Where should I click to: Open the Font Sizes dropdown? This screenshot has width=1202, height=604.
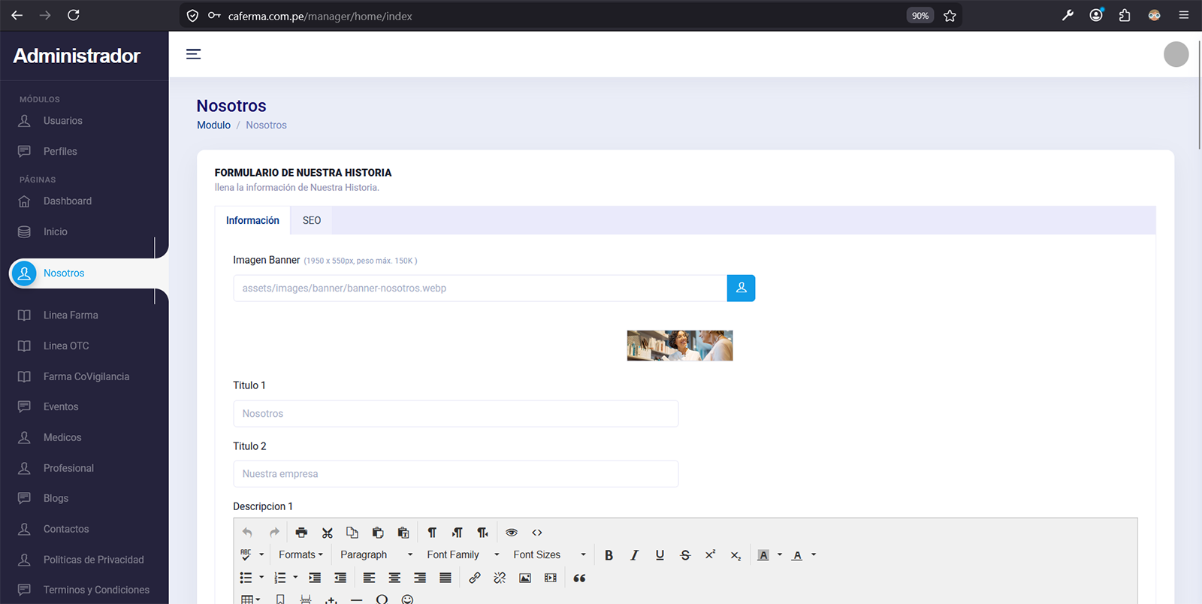pyautogui.click(x=549, y=555)
